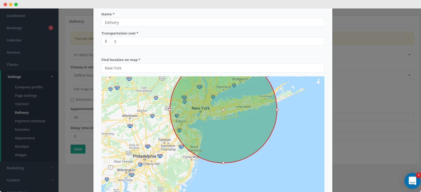Click the green Save button
Viewport: 421px width, 192px height.
click(78, 149)
